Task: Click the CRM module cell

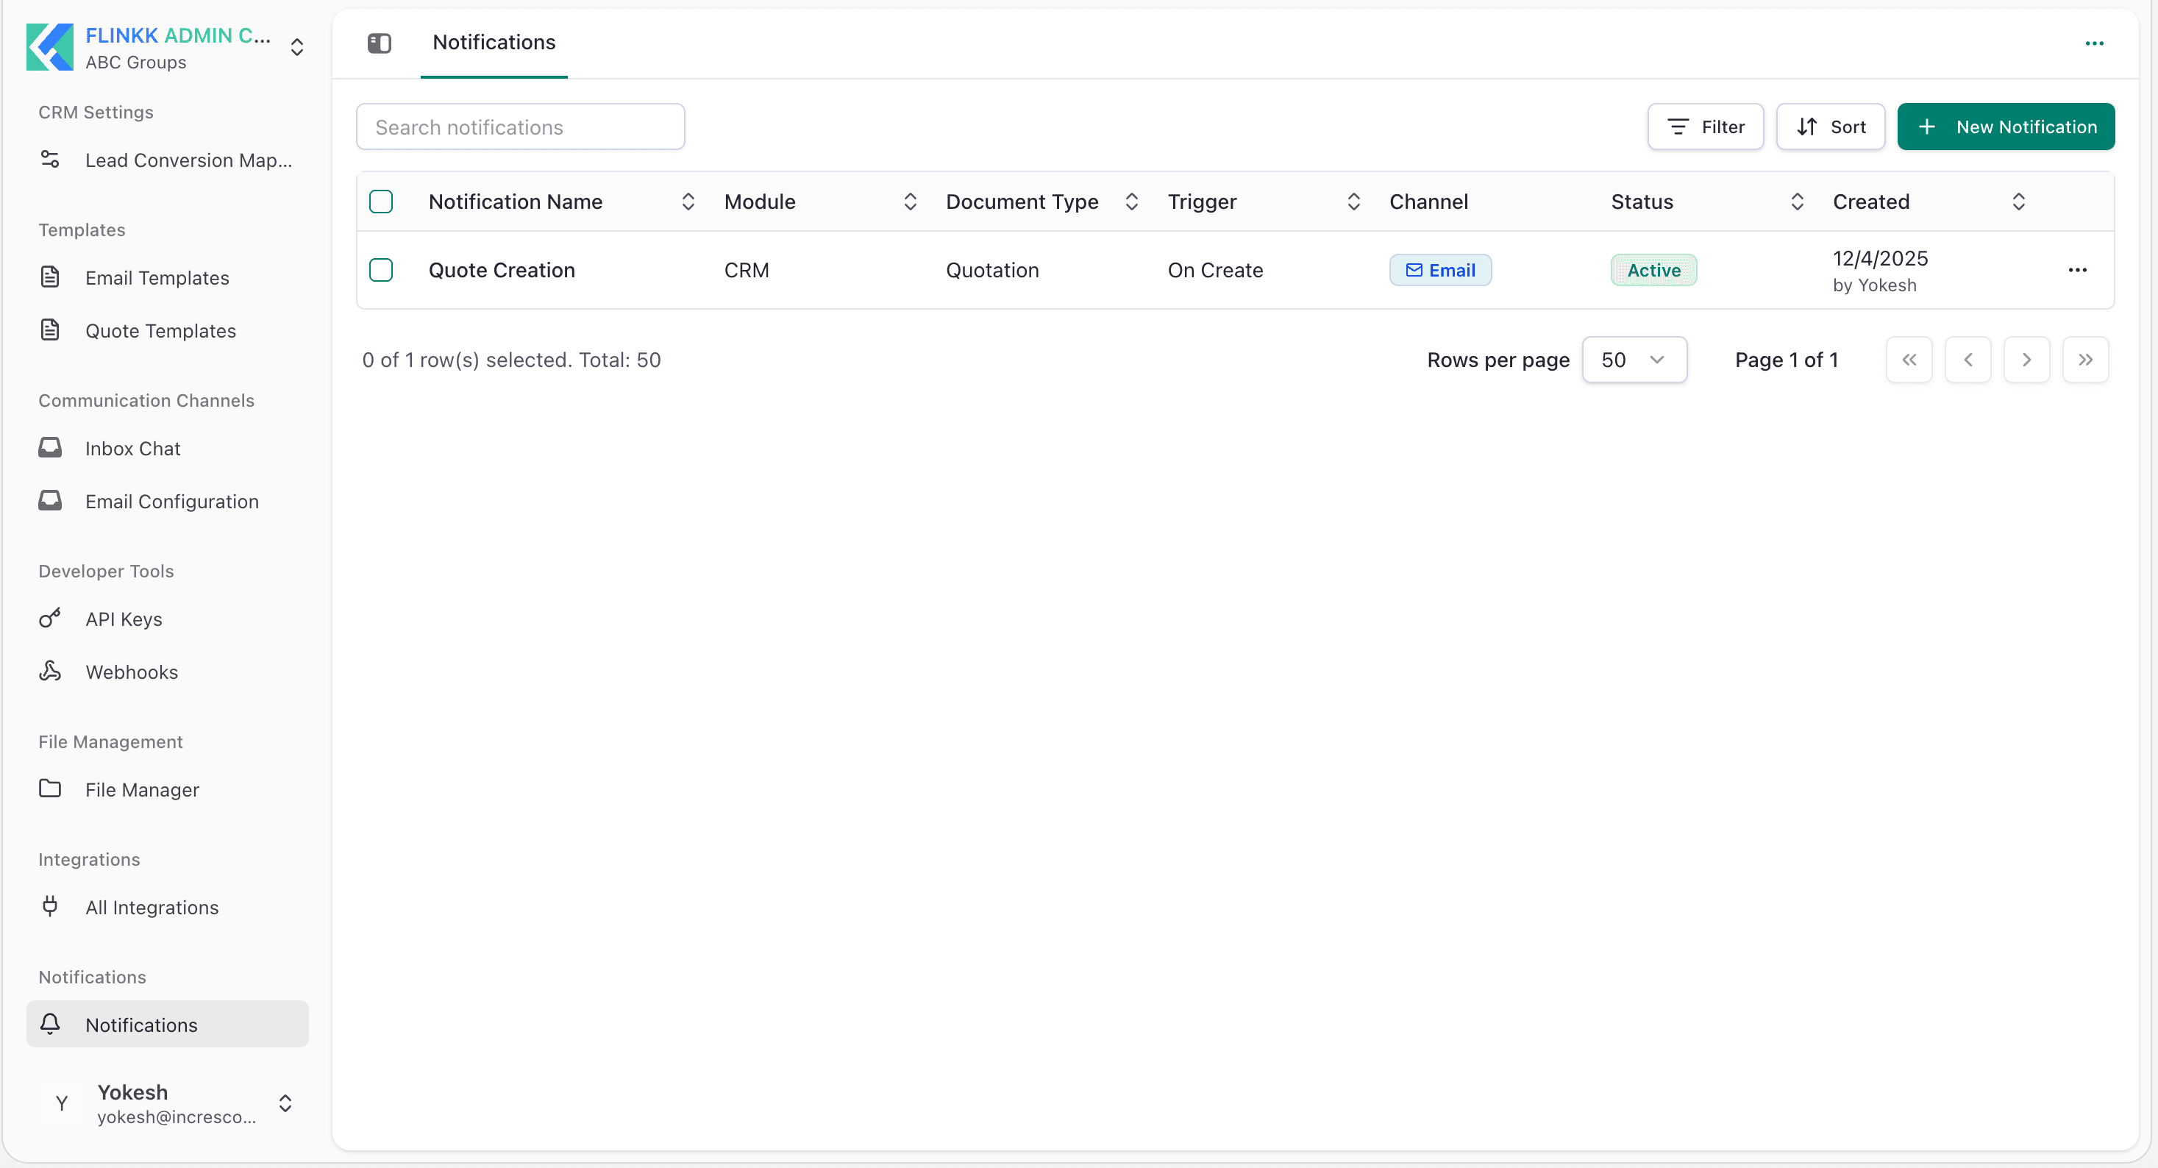Action: 747,270
